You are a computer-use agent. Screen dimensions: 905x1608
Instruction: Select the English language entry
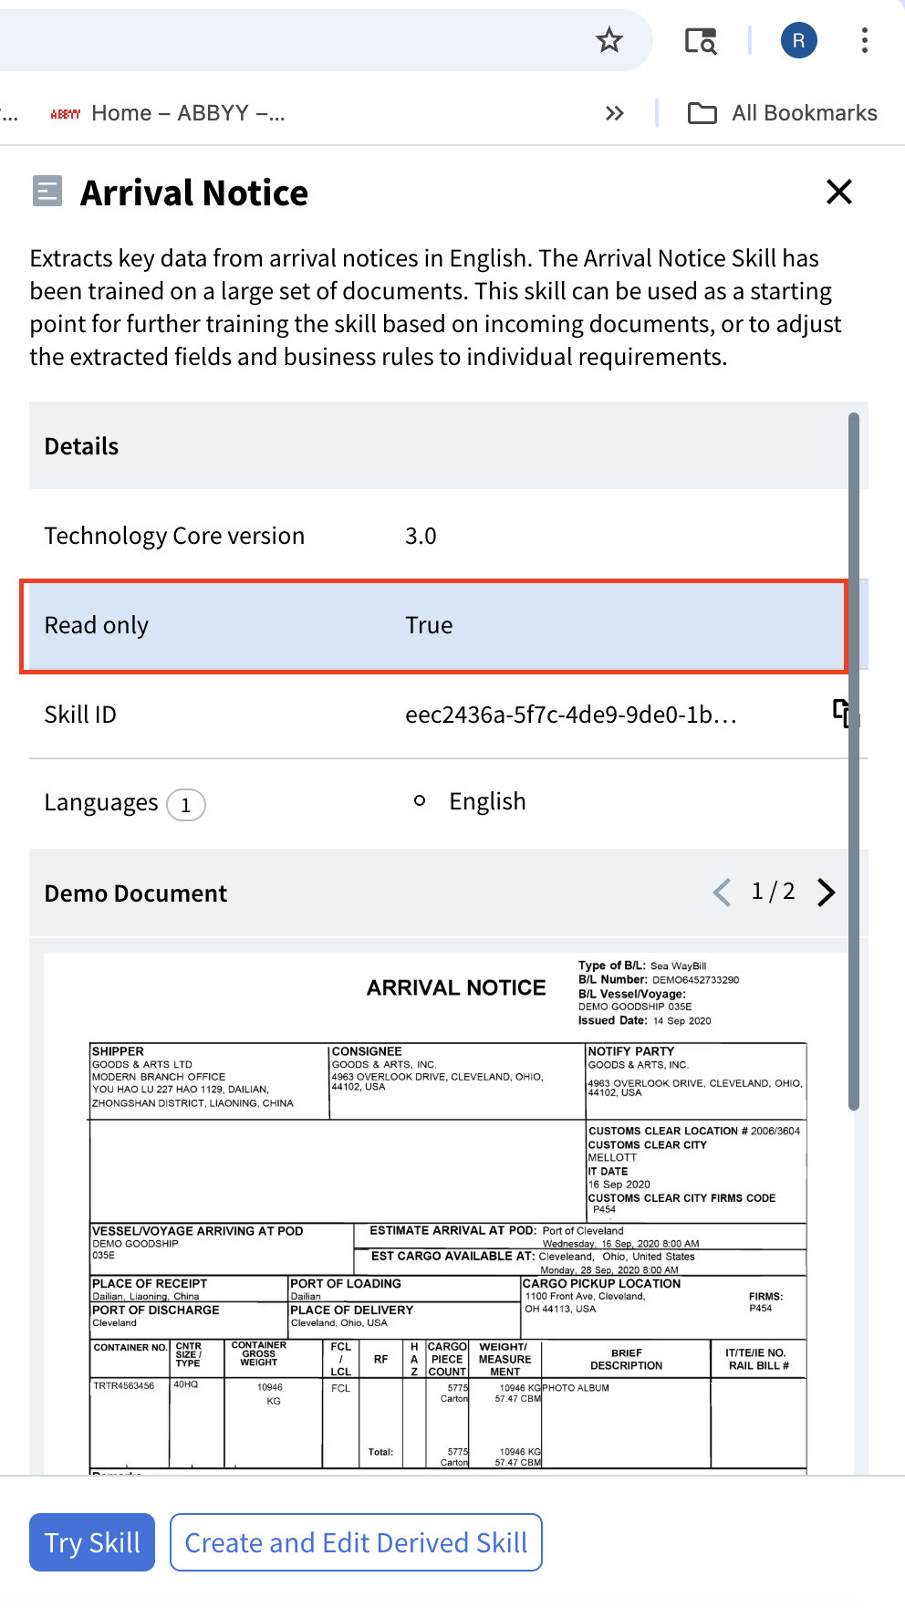pos(487,801)
